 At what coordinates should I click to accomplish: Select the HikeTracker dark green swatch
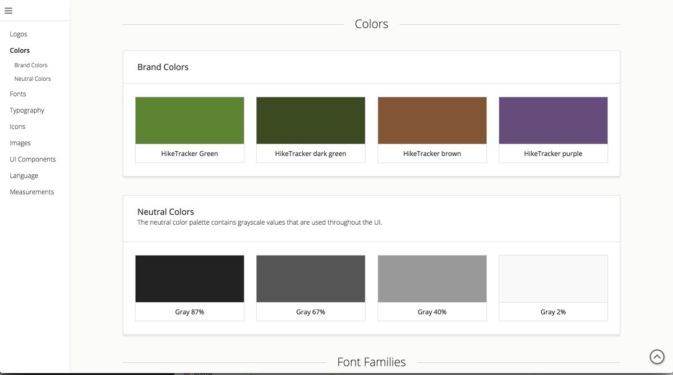(x=311, y=121)
